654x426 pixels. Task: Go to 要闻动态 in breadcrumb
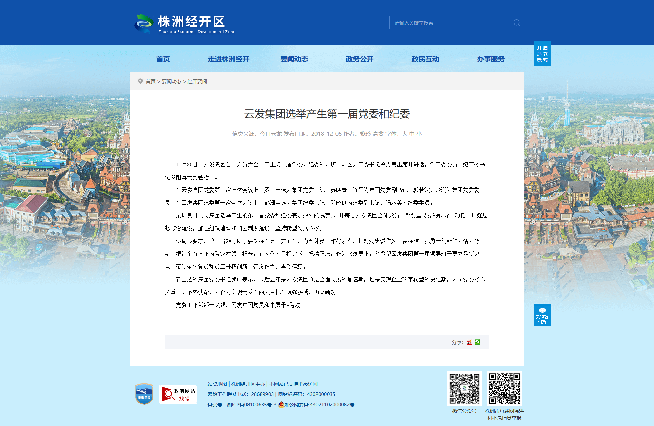[172, 81]
